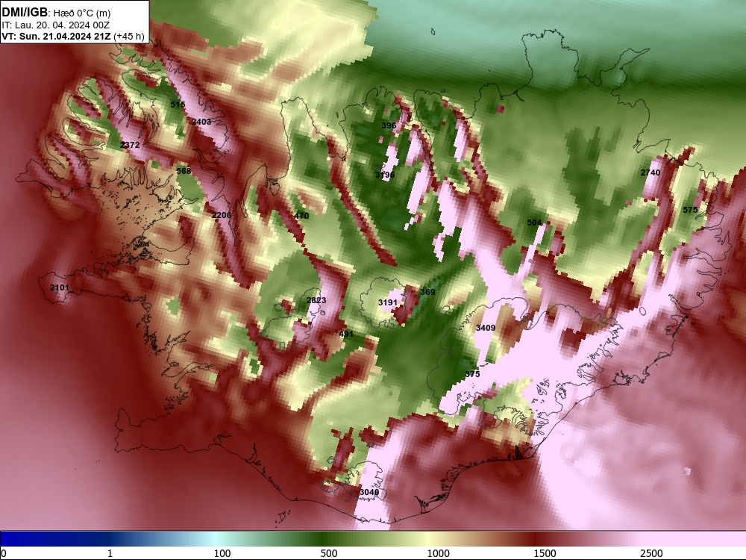This screenshot has height=560, width=746.
Task: Click the color scale label 100
Action: pos(222,553)
